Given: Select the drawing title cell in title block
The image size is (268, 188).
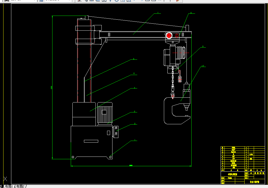Looking at the screenshot, I should [233, 174].
